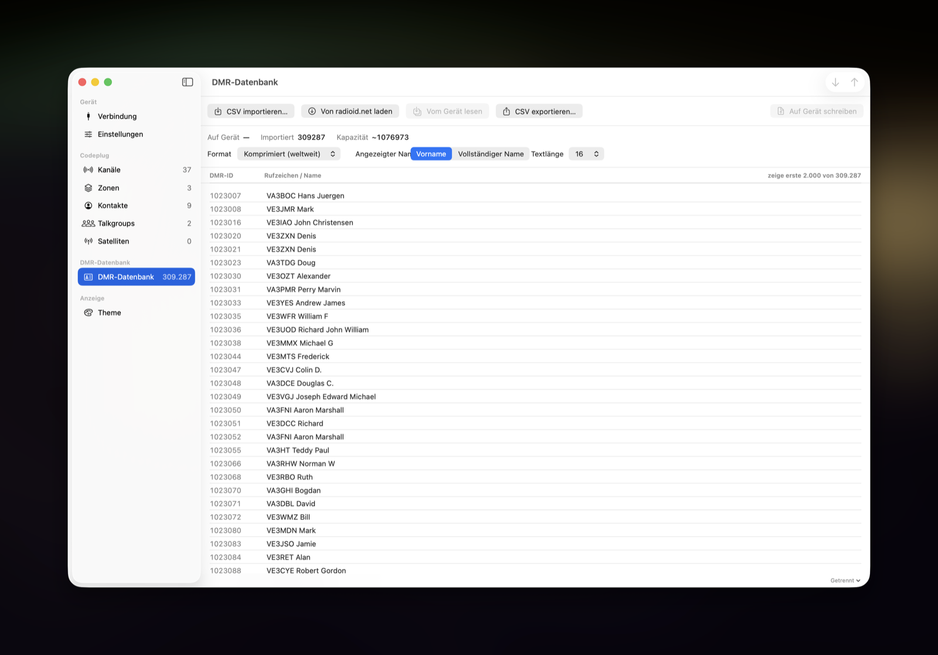
Task: Click Von radioid.net laden button
Action: (350, 111)
